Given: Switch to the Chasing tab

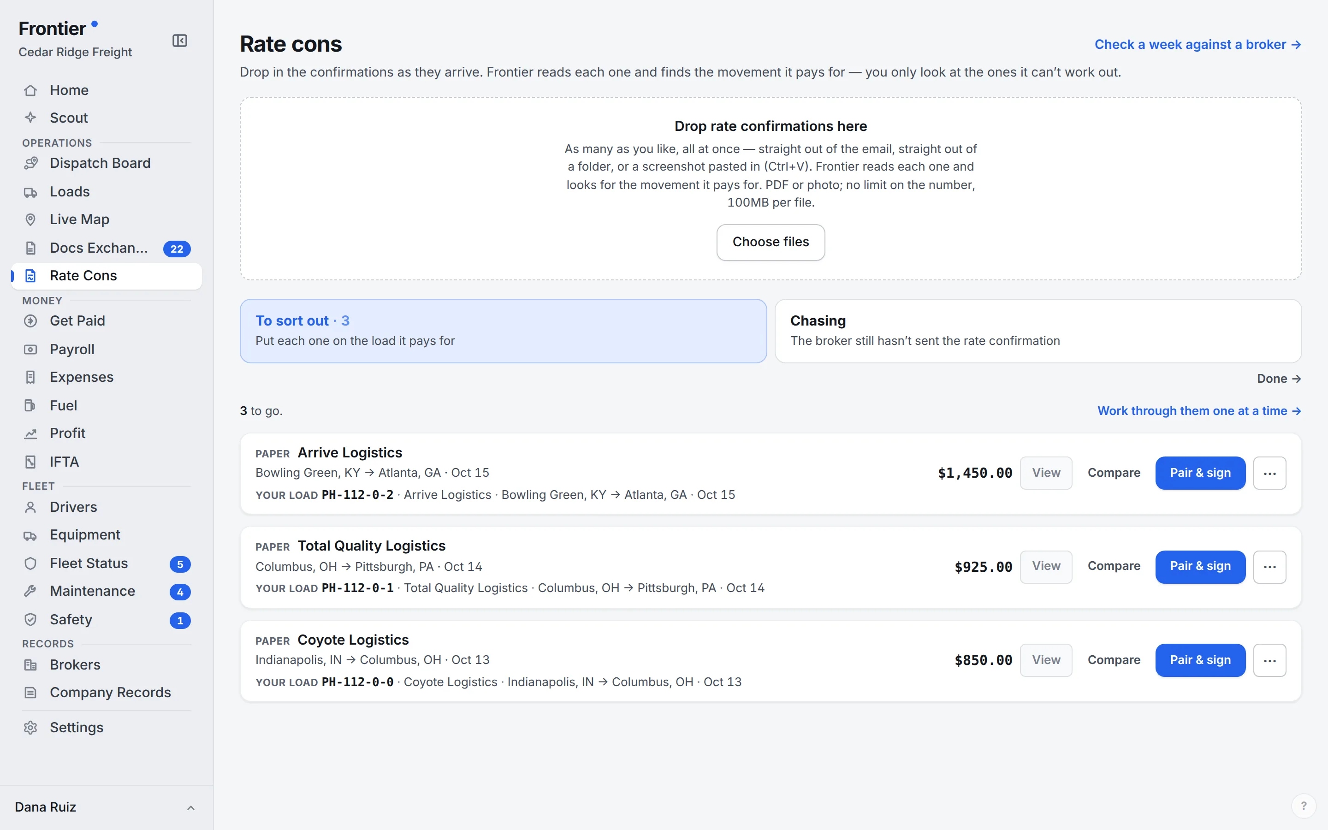Looking at the screenshot, I should tap(1037, 331).
